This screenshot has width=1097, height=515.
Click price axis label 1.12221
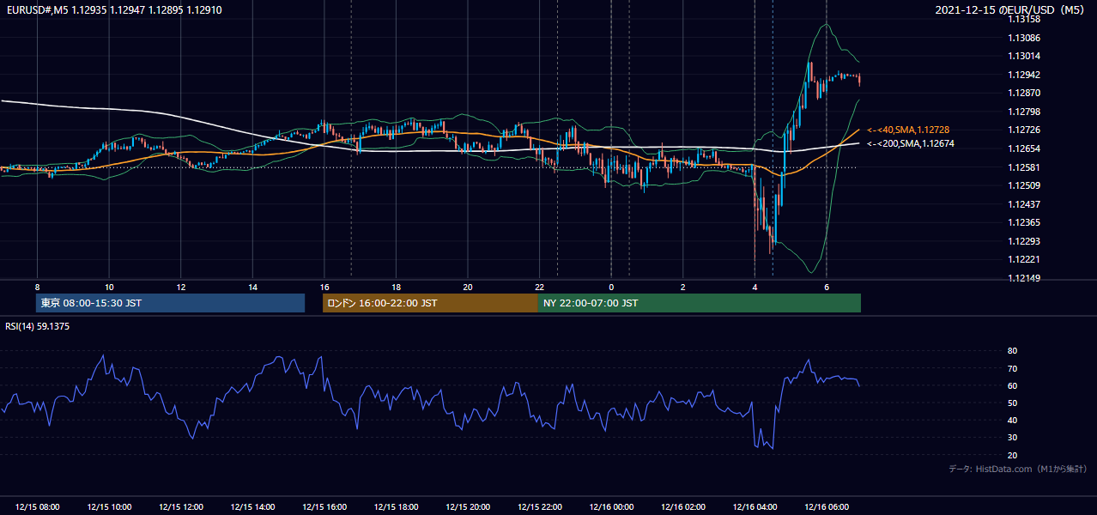coord(1024,259)
